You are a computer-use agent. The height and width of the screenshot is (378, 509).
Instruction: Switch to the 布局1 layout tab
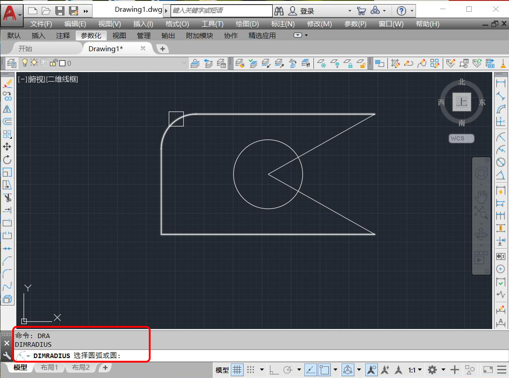49,367
